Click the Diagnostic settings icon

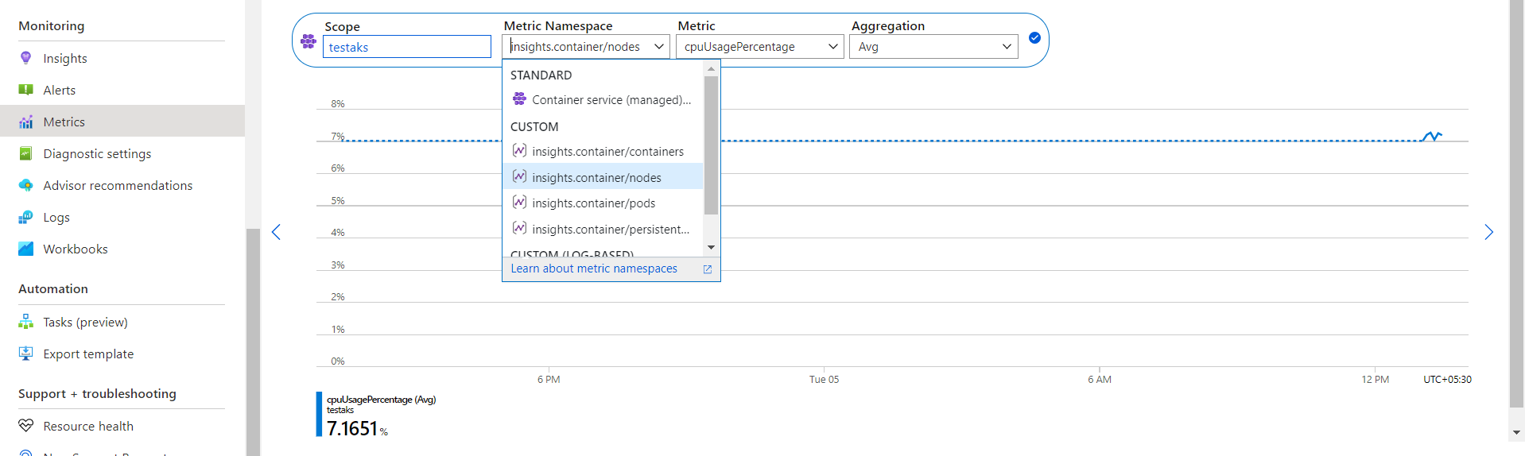(26, 153)
